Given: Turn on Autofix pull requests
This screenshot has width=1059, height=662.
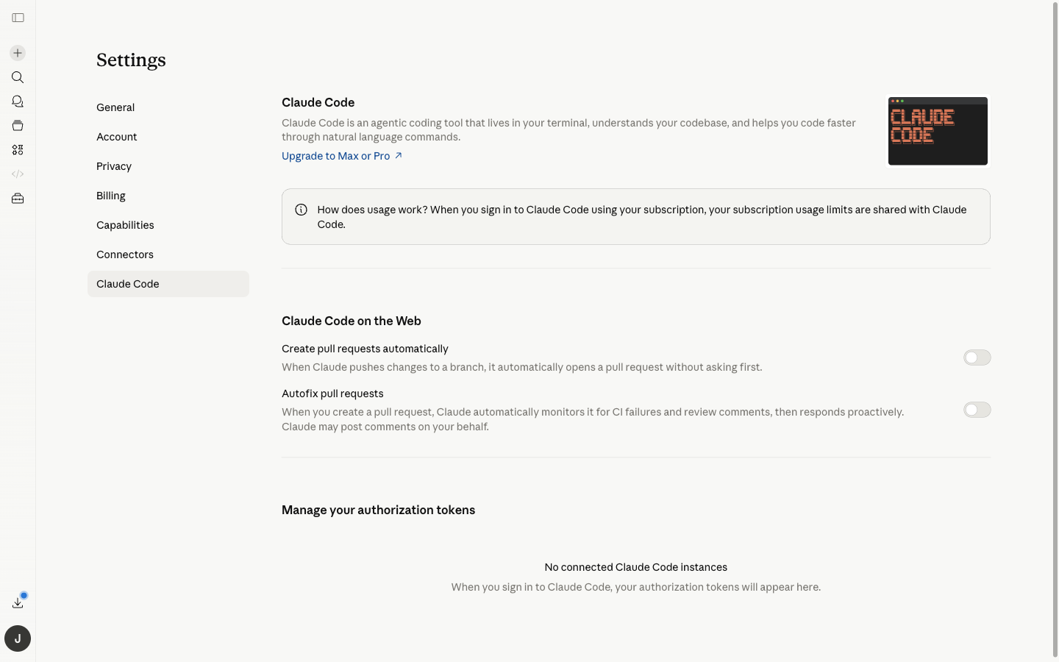Looking at the screenshot, I should [x=977, y=410].
